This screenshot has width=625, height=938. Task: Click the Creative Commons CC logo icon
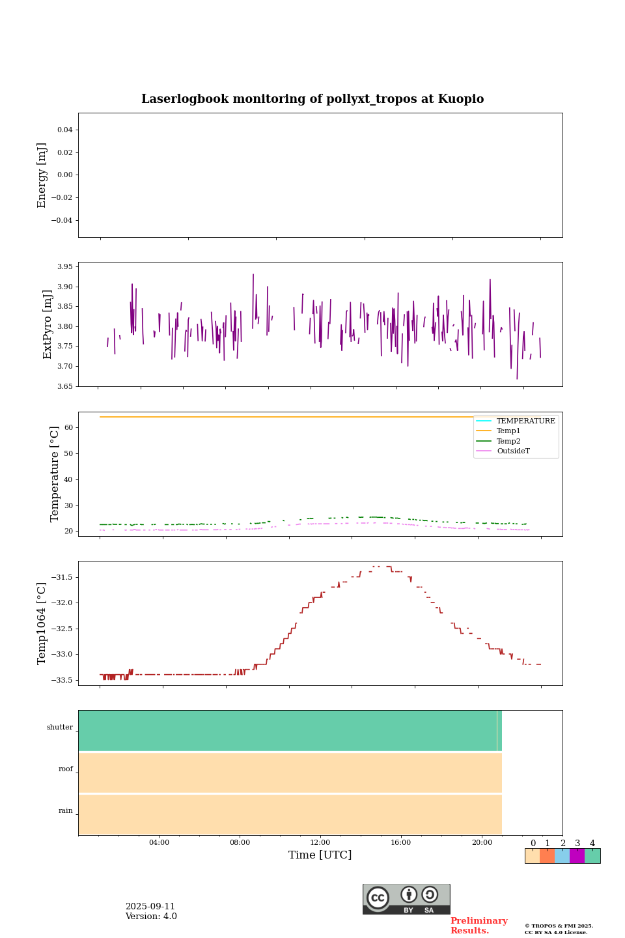378,898
